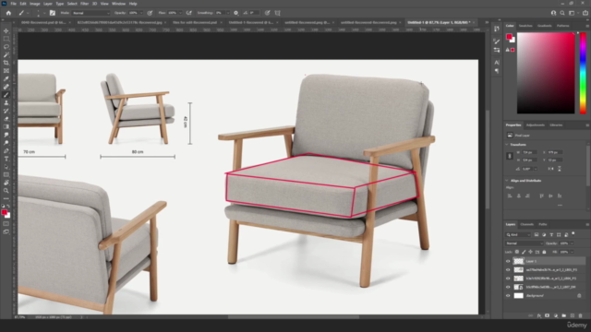Collapse Align and Distribute section

507,181
